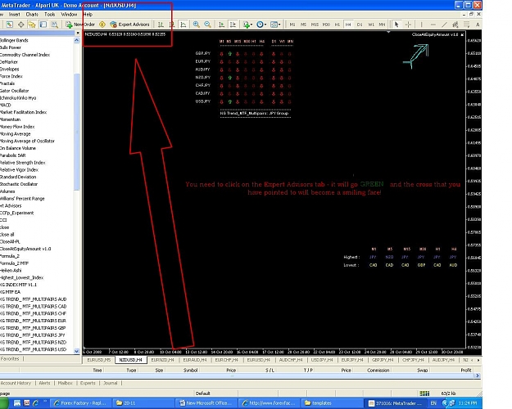
Task: Click the New Order toolbar button
Action: coord(80,25)
